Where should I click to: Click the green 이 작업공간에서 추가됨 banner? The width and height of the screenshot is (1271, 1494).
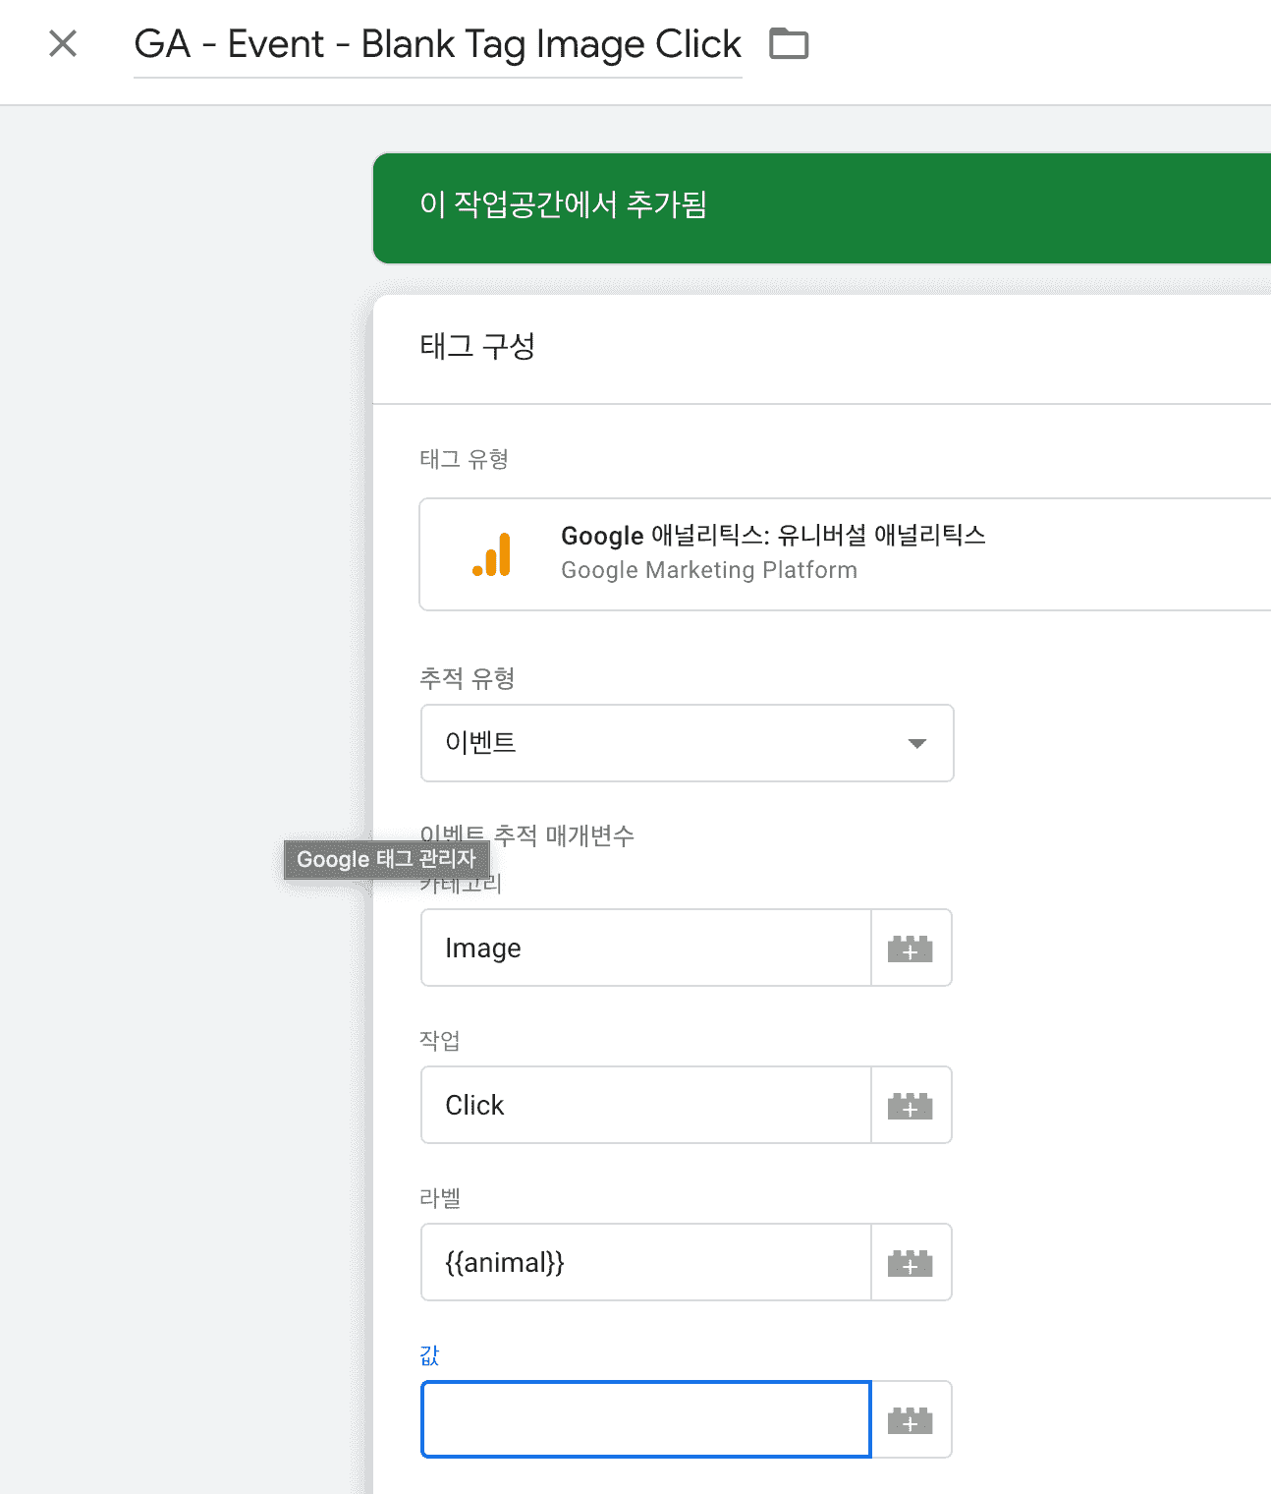821,207
